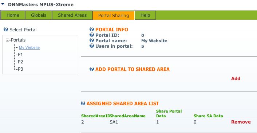Image resolution: width=257 pixels, height=133 pixels.
Task: Click help icon next to Portal ID
Action: point(92,35)
